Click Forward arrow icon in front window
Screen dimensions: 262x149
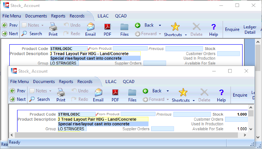145,99
